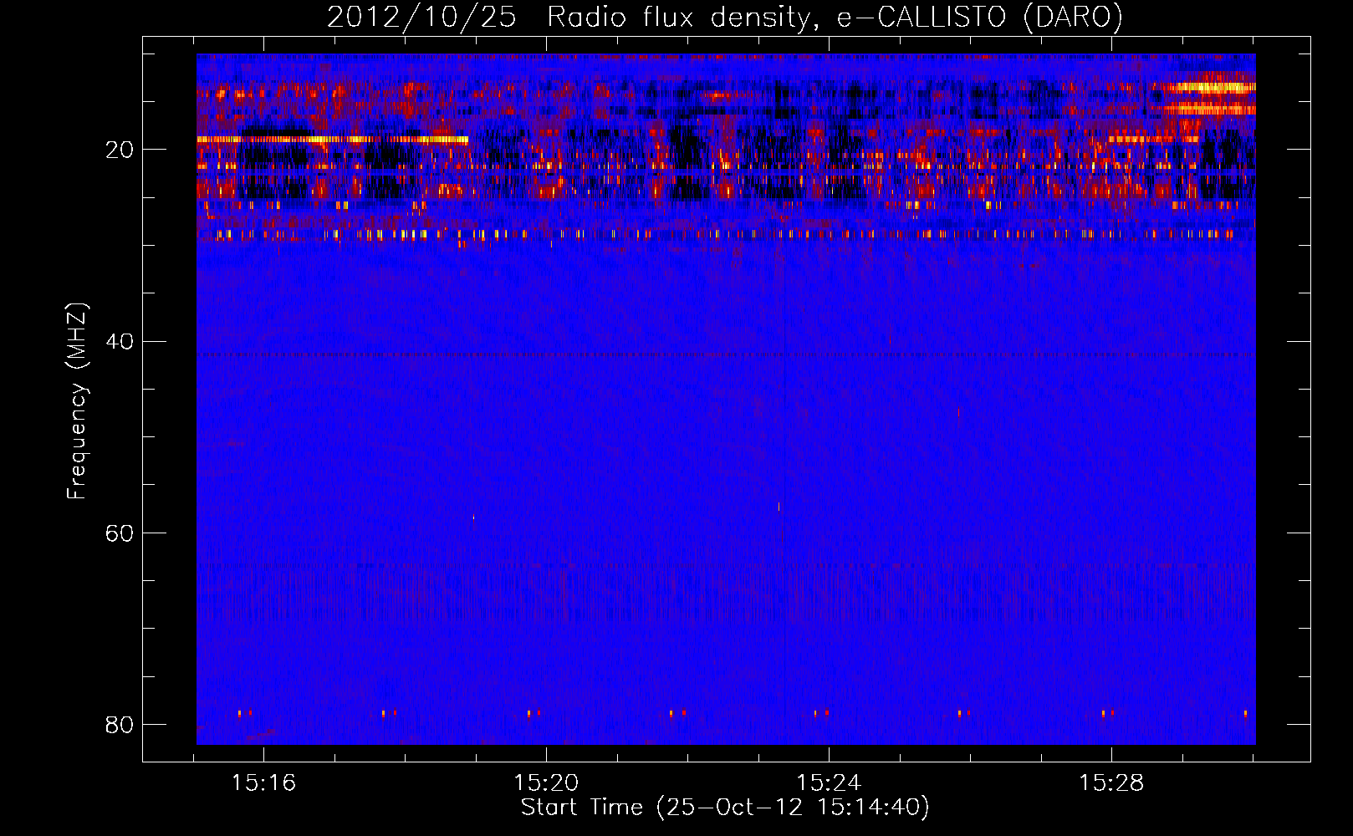Click the 15:16 time tick label
This screenshot has width=1353, height=836.
tap(264, 783)
